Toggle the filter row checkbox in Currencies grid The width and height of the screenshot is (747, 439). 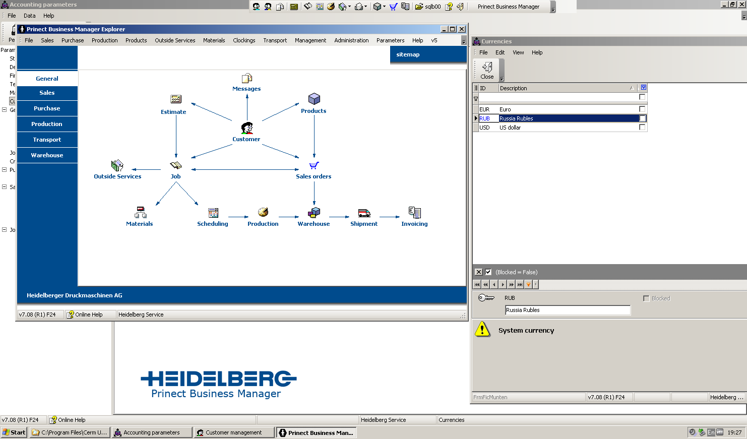(x=642, y=97)
